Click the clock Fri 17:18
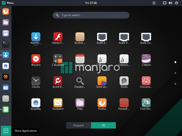The height and width of the screenshot is (136, 182). coord(91,3)
